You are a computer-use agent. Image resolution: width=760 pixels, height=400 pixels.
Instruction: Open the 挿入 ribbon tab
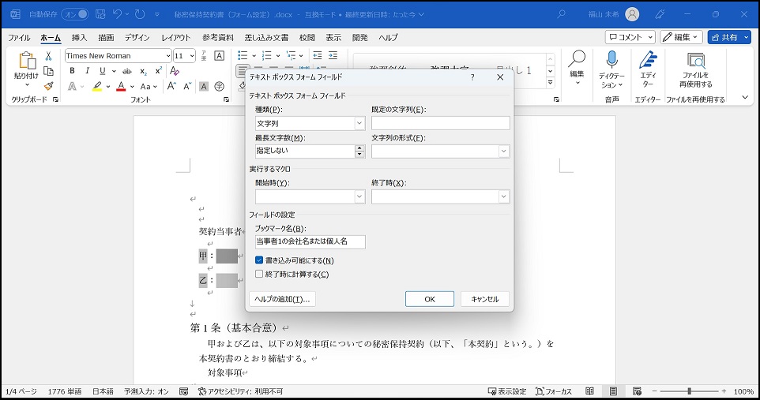coord(79,37)
